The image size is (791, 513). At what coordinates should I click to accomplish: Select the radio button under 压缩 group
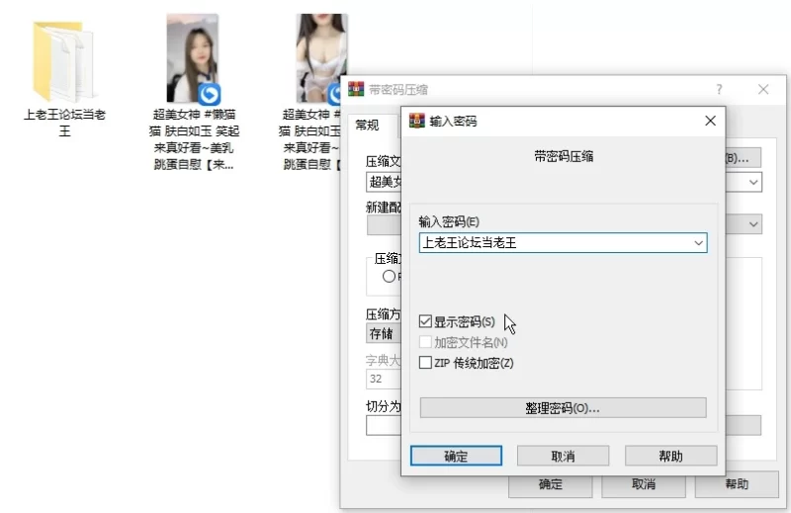[x=389, y=277]
